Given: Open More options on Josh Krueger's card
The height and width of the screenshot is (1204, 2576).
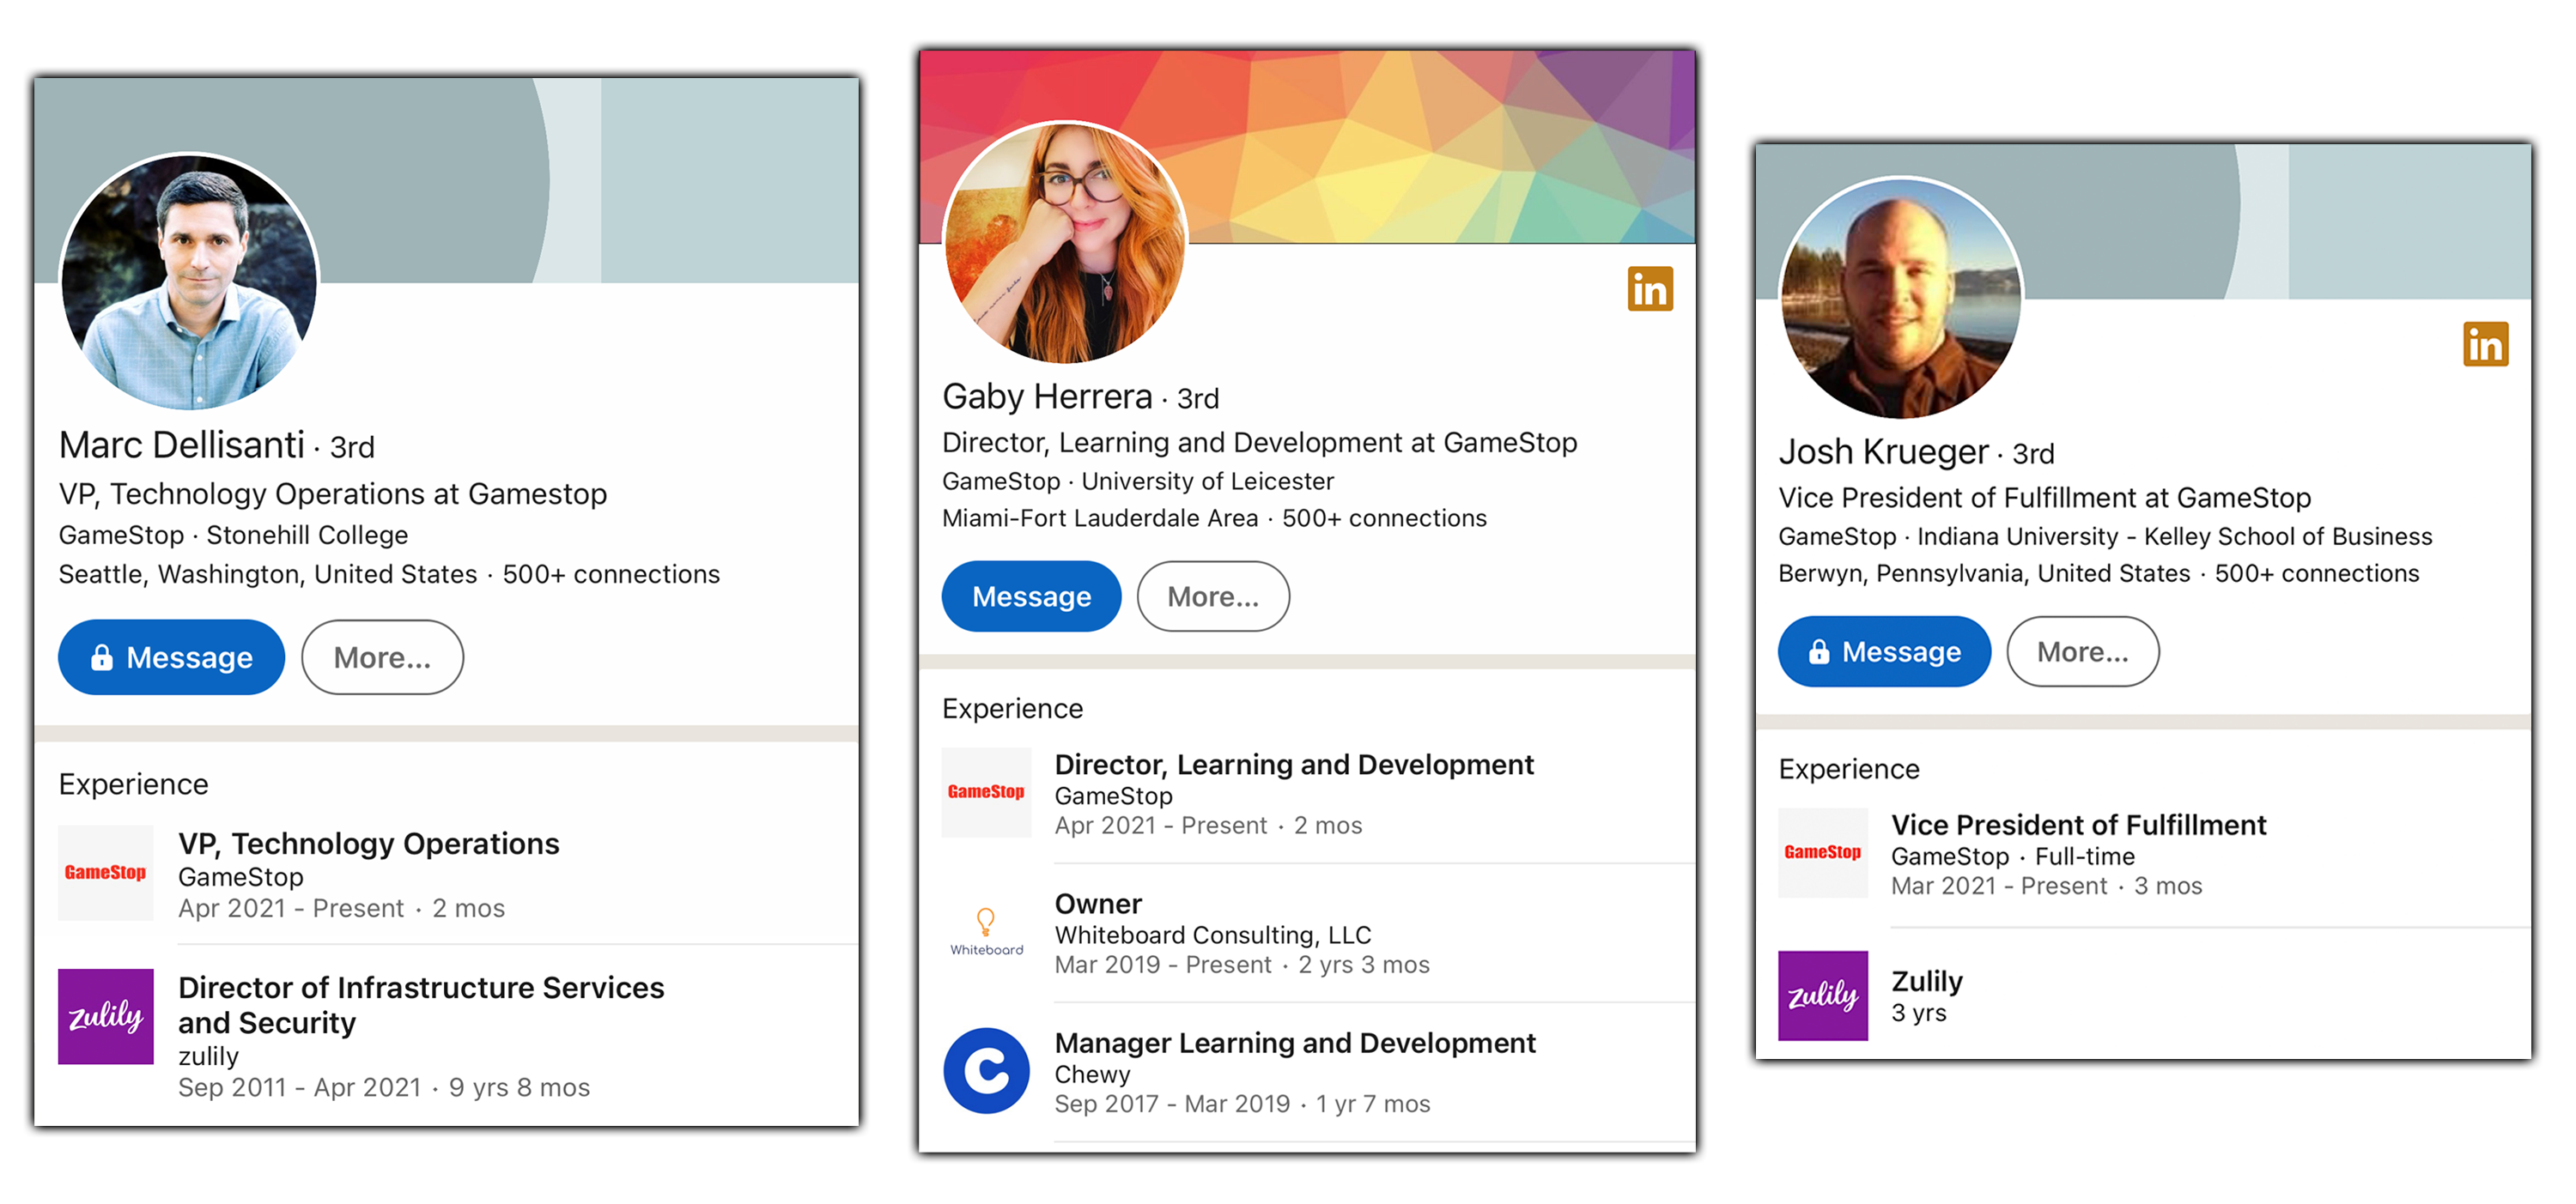Looking at the screenshot, I should (x=2083, y=651).
